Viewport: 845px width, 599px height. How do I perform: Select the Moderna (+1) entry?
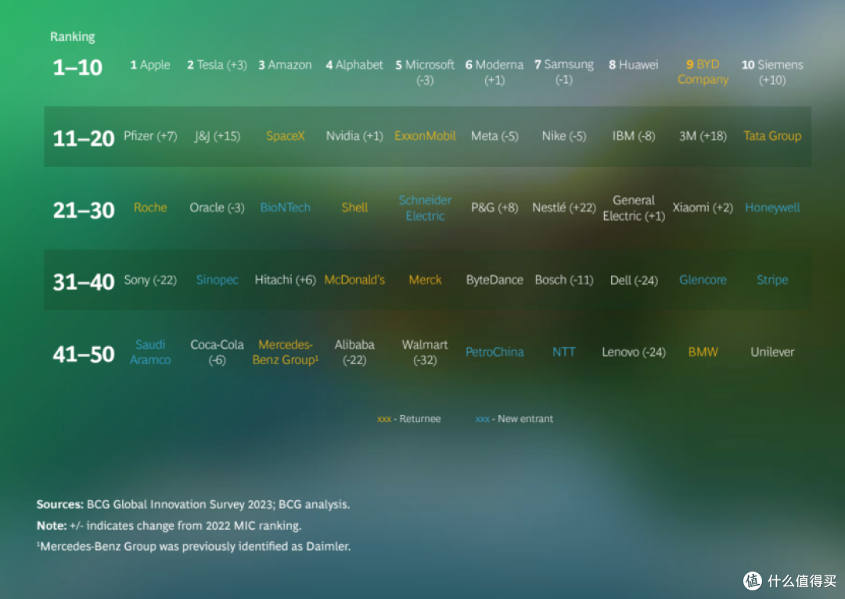(494, 72)
